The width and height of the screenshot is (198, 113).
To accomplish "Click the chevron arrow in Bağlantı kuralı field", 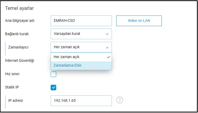I will tap(107, 34).
